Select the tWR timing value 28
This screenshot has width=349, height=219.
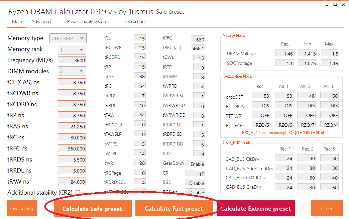coord(140,163)
